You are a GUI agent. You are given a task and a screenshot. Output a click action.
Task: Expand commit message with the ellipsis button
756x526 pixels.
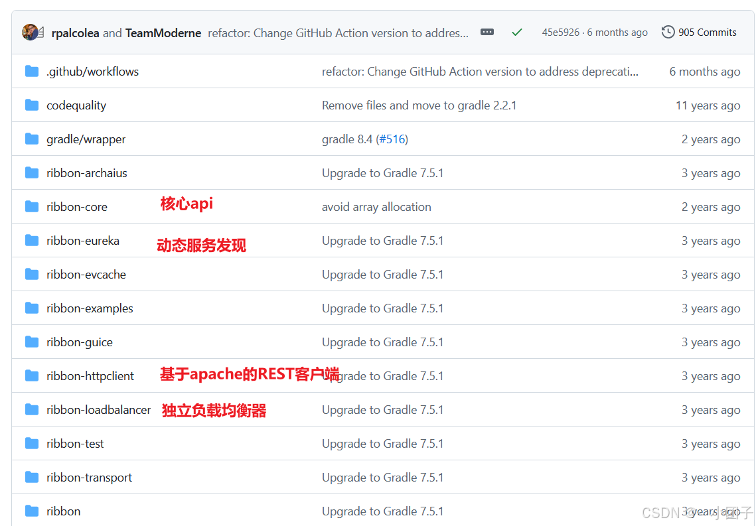487,33
